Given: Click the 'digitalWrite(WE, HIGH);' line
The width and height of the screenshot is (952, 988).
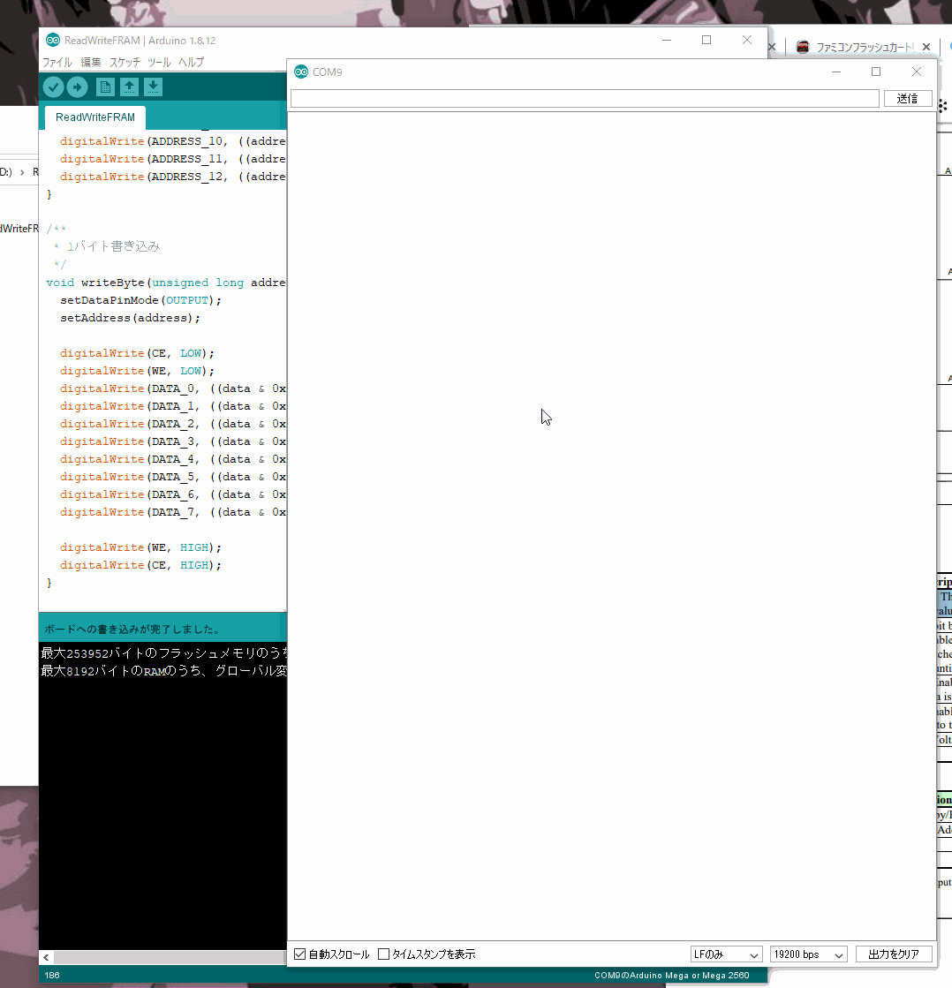Looking at the screenshot, I should (140, 547).
